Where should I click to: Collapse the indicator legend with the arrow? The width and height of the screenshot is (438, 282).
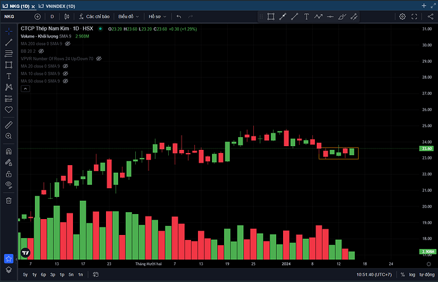(x=25, y=88)
